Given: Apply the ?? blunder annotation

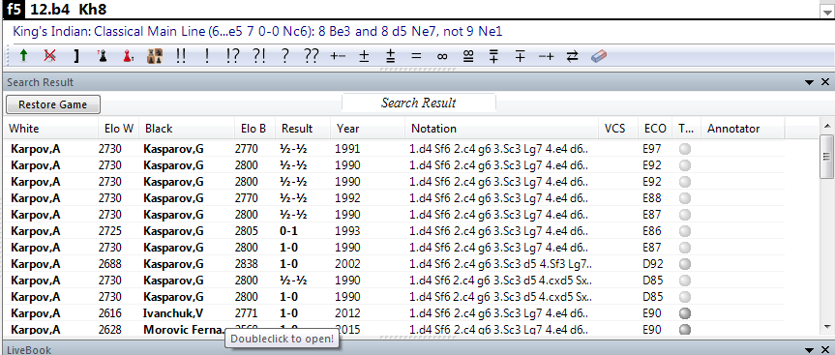Looking at the screenshot, I should click(311, 56).
